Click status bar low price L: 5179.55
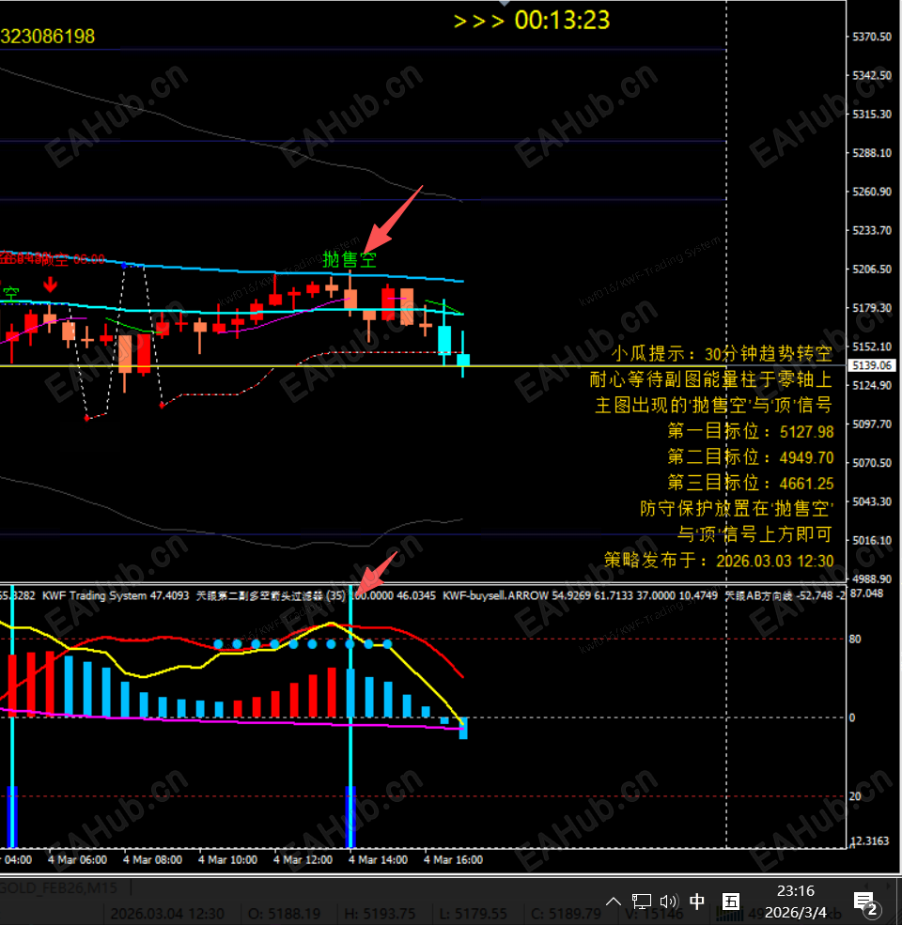The image size is (902, 925). coord(474,914)
